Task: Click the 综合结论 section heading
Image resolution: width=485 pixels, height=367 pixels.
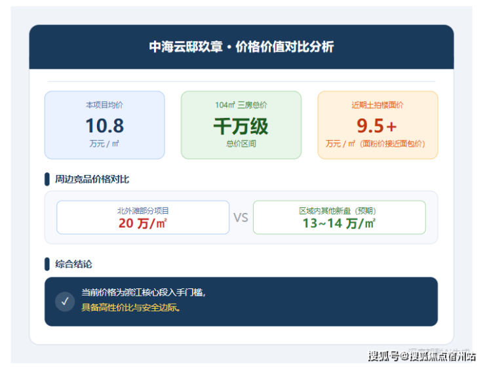Action: pos(73,264)
